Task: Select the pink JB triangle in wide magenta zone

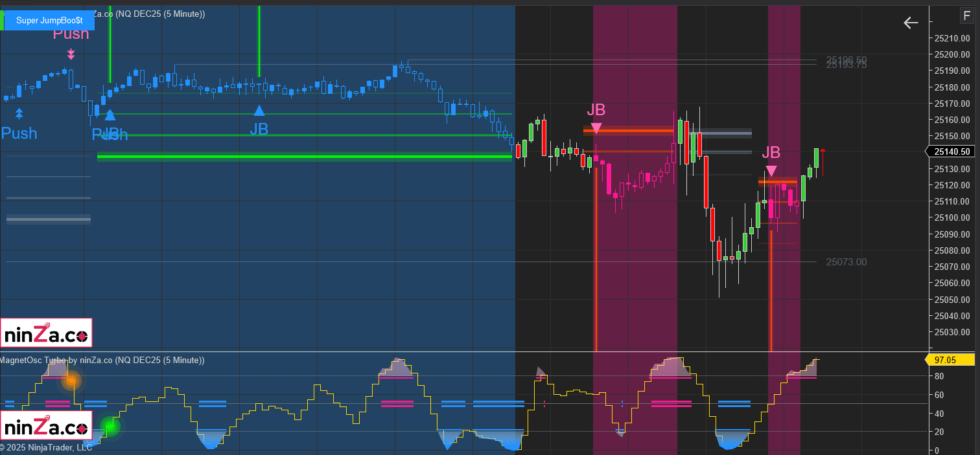Action: click(596, 128)
